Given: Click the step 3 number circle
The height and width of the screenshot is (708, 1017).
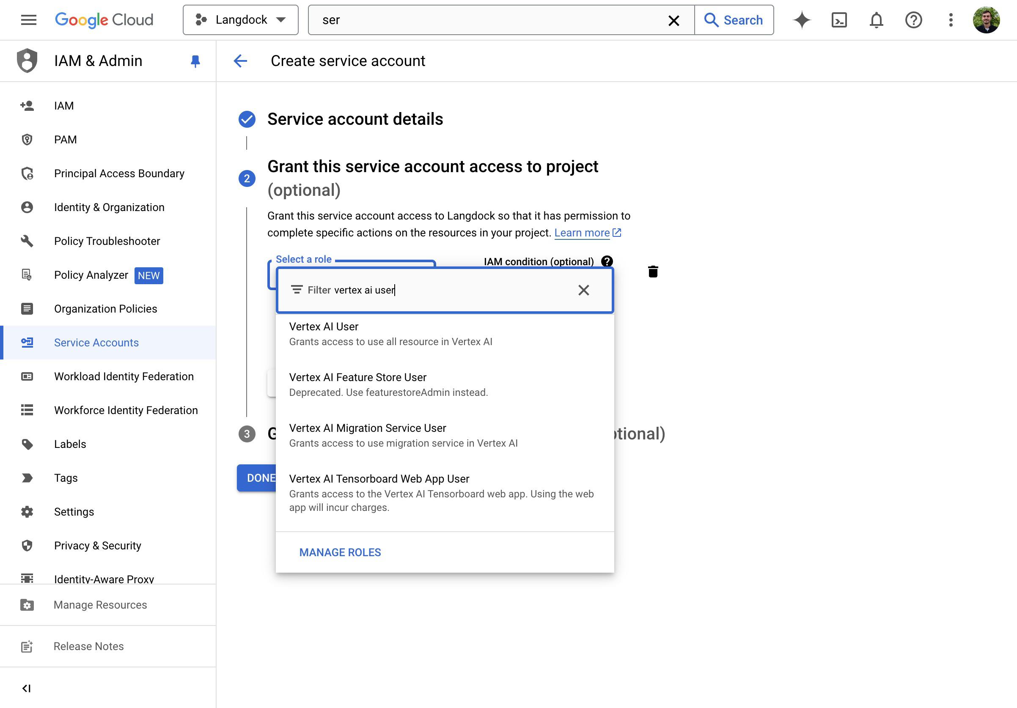Looking at the screenshot, I should point(247,434).
